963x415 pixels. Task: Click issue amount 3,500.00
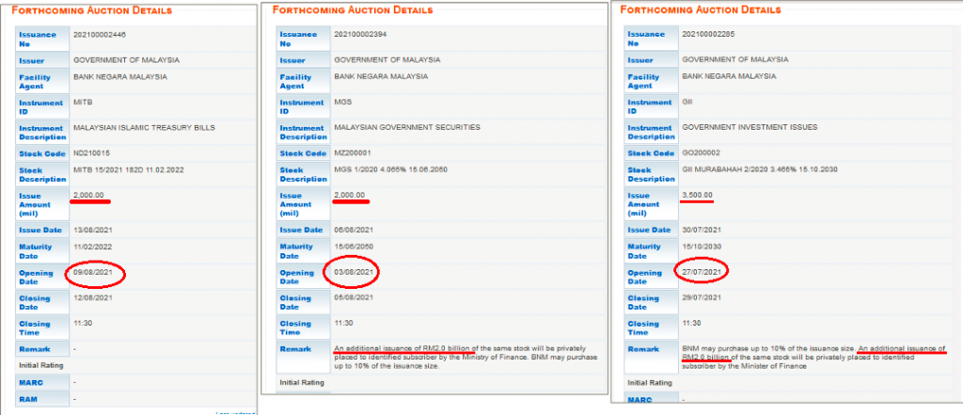[697, 195]
